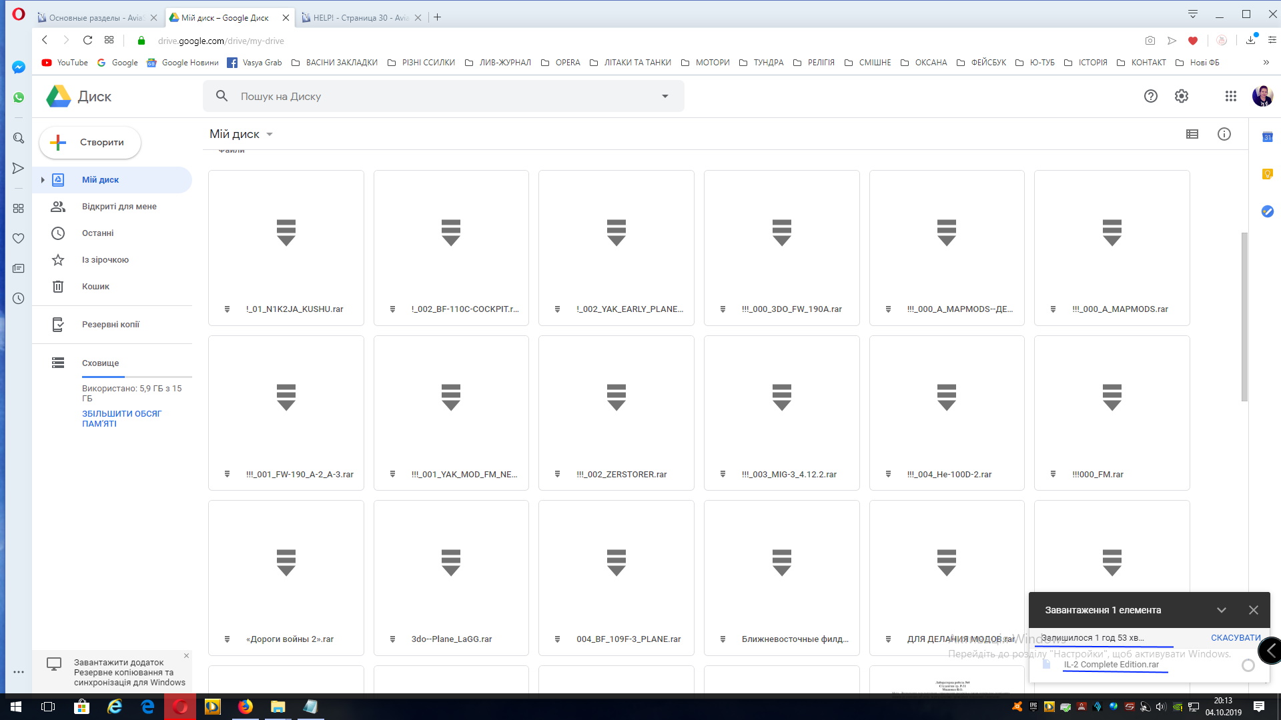The image size is (1281, 720).
Task: Open Drive settings gear icon
Action: 1182,96
